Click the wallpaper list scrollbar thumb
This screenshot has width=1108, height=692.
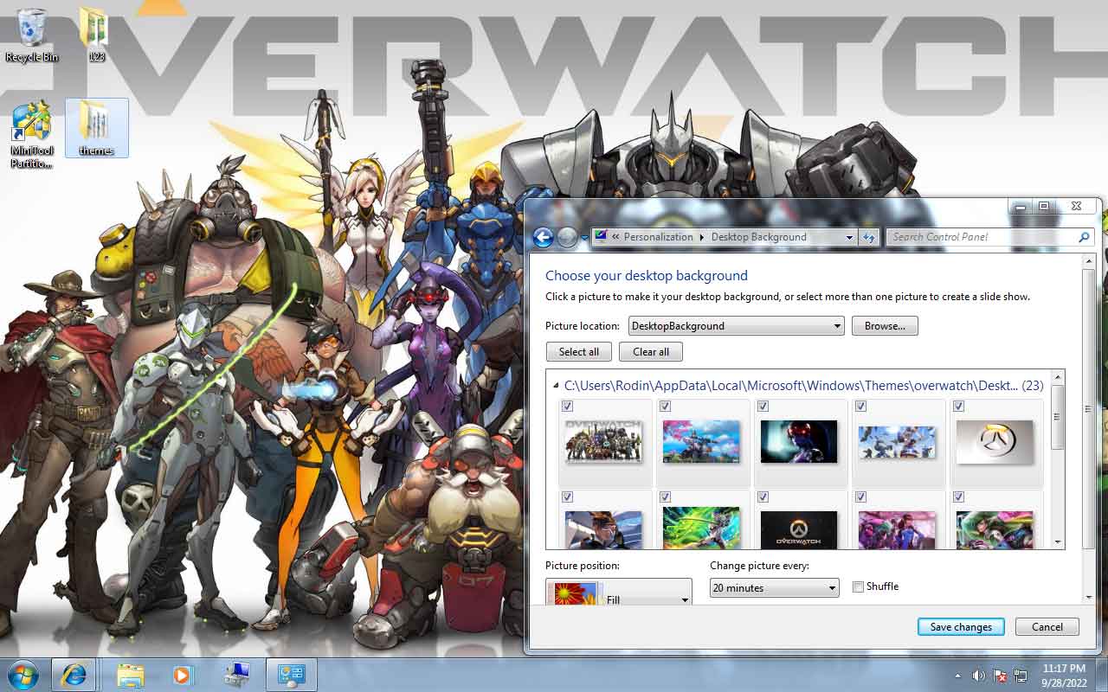1057,417
